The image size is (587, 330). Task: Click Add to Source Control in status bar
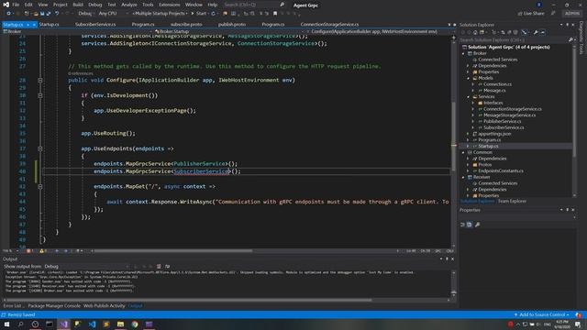541,315
